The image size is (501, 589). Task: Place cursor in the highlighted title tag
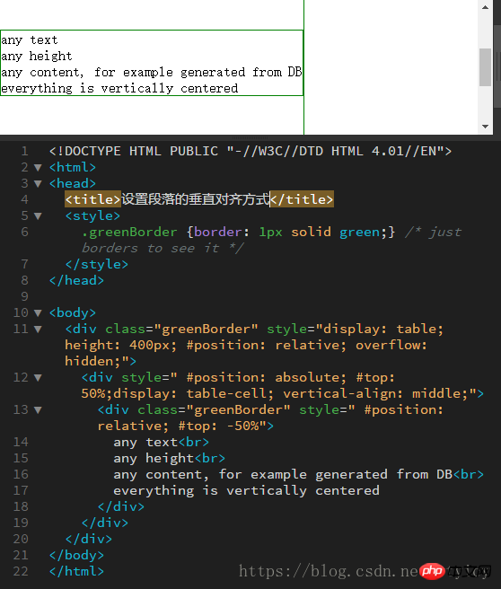click(199, 199)
